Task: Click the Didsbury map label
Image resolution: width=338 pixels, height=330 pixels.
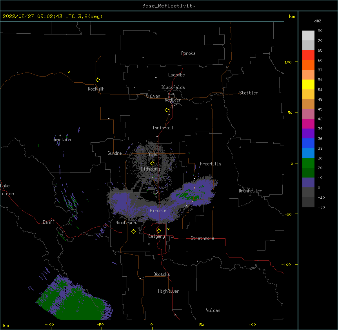Action: (x=150, y=169)
